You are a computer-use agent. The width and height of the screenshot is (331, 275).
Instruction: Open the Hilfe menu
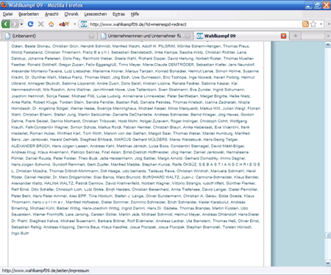[135, 14]
